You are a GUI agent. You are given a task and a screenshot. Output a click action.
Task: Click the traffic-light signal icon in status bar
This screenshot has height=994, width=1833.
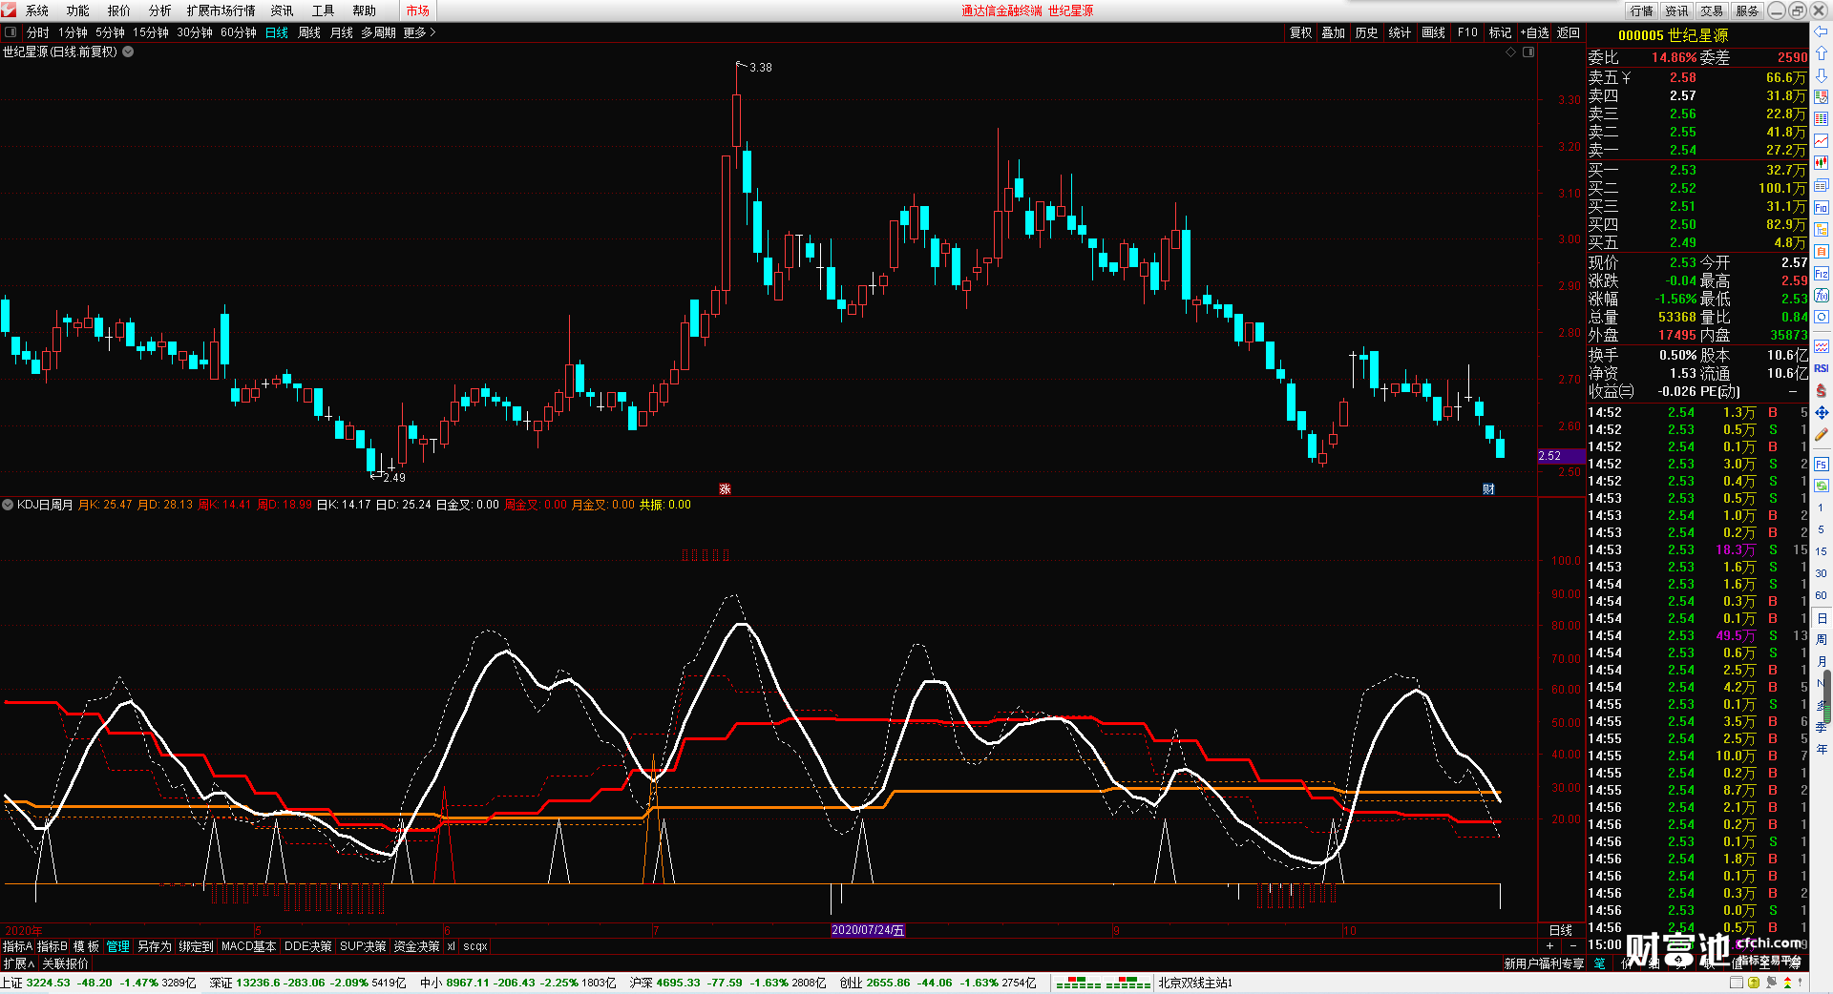pos(1787,983)
